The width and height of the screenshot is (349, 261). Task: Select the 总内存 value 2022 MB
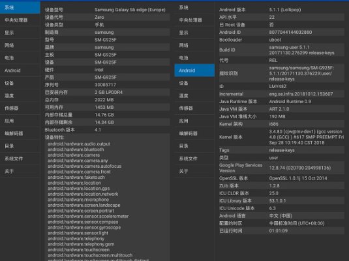pyautogui.click(x=104, y=100)
